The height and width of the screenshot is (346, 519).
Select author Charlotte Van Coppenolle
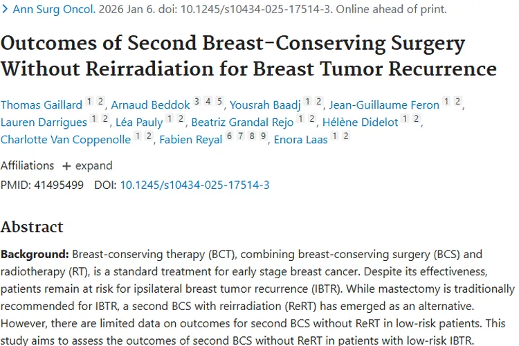pos(66,140)
